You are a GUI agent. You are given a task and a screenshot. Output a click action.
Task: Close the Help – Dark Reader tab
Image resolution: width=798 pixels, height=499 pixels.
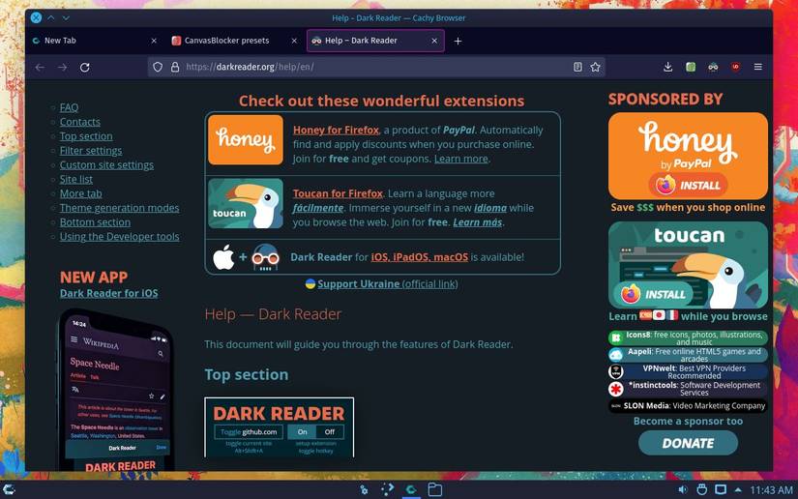(434, 41)
